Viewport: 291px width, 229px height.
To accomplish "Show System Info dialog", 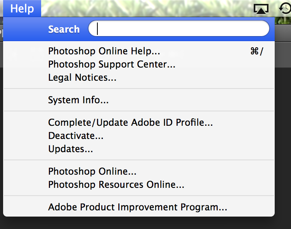I will (78, 100).
